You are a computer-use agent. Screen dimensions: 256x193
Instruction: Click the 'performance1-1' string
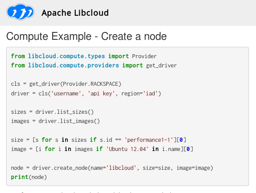click(149, 140)
